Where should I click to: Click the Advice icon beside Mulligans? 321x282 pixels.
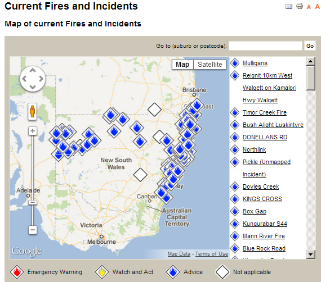[235, 63]
